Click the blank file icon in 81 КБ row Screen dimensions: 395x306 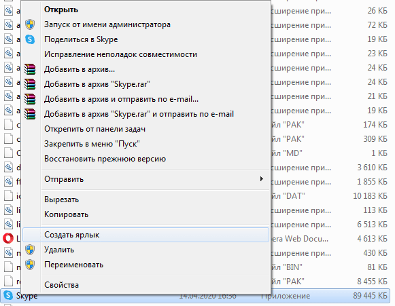8,267
